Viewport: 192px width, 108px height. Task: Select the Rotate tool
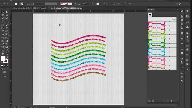pyautogui.click(x=3, y=31)
